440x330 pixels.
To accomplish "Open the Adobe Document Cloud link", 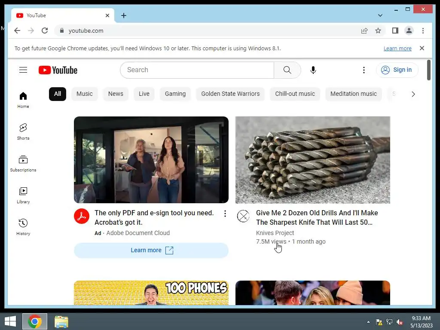I will (138, 233).
